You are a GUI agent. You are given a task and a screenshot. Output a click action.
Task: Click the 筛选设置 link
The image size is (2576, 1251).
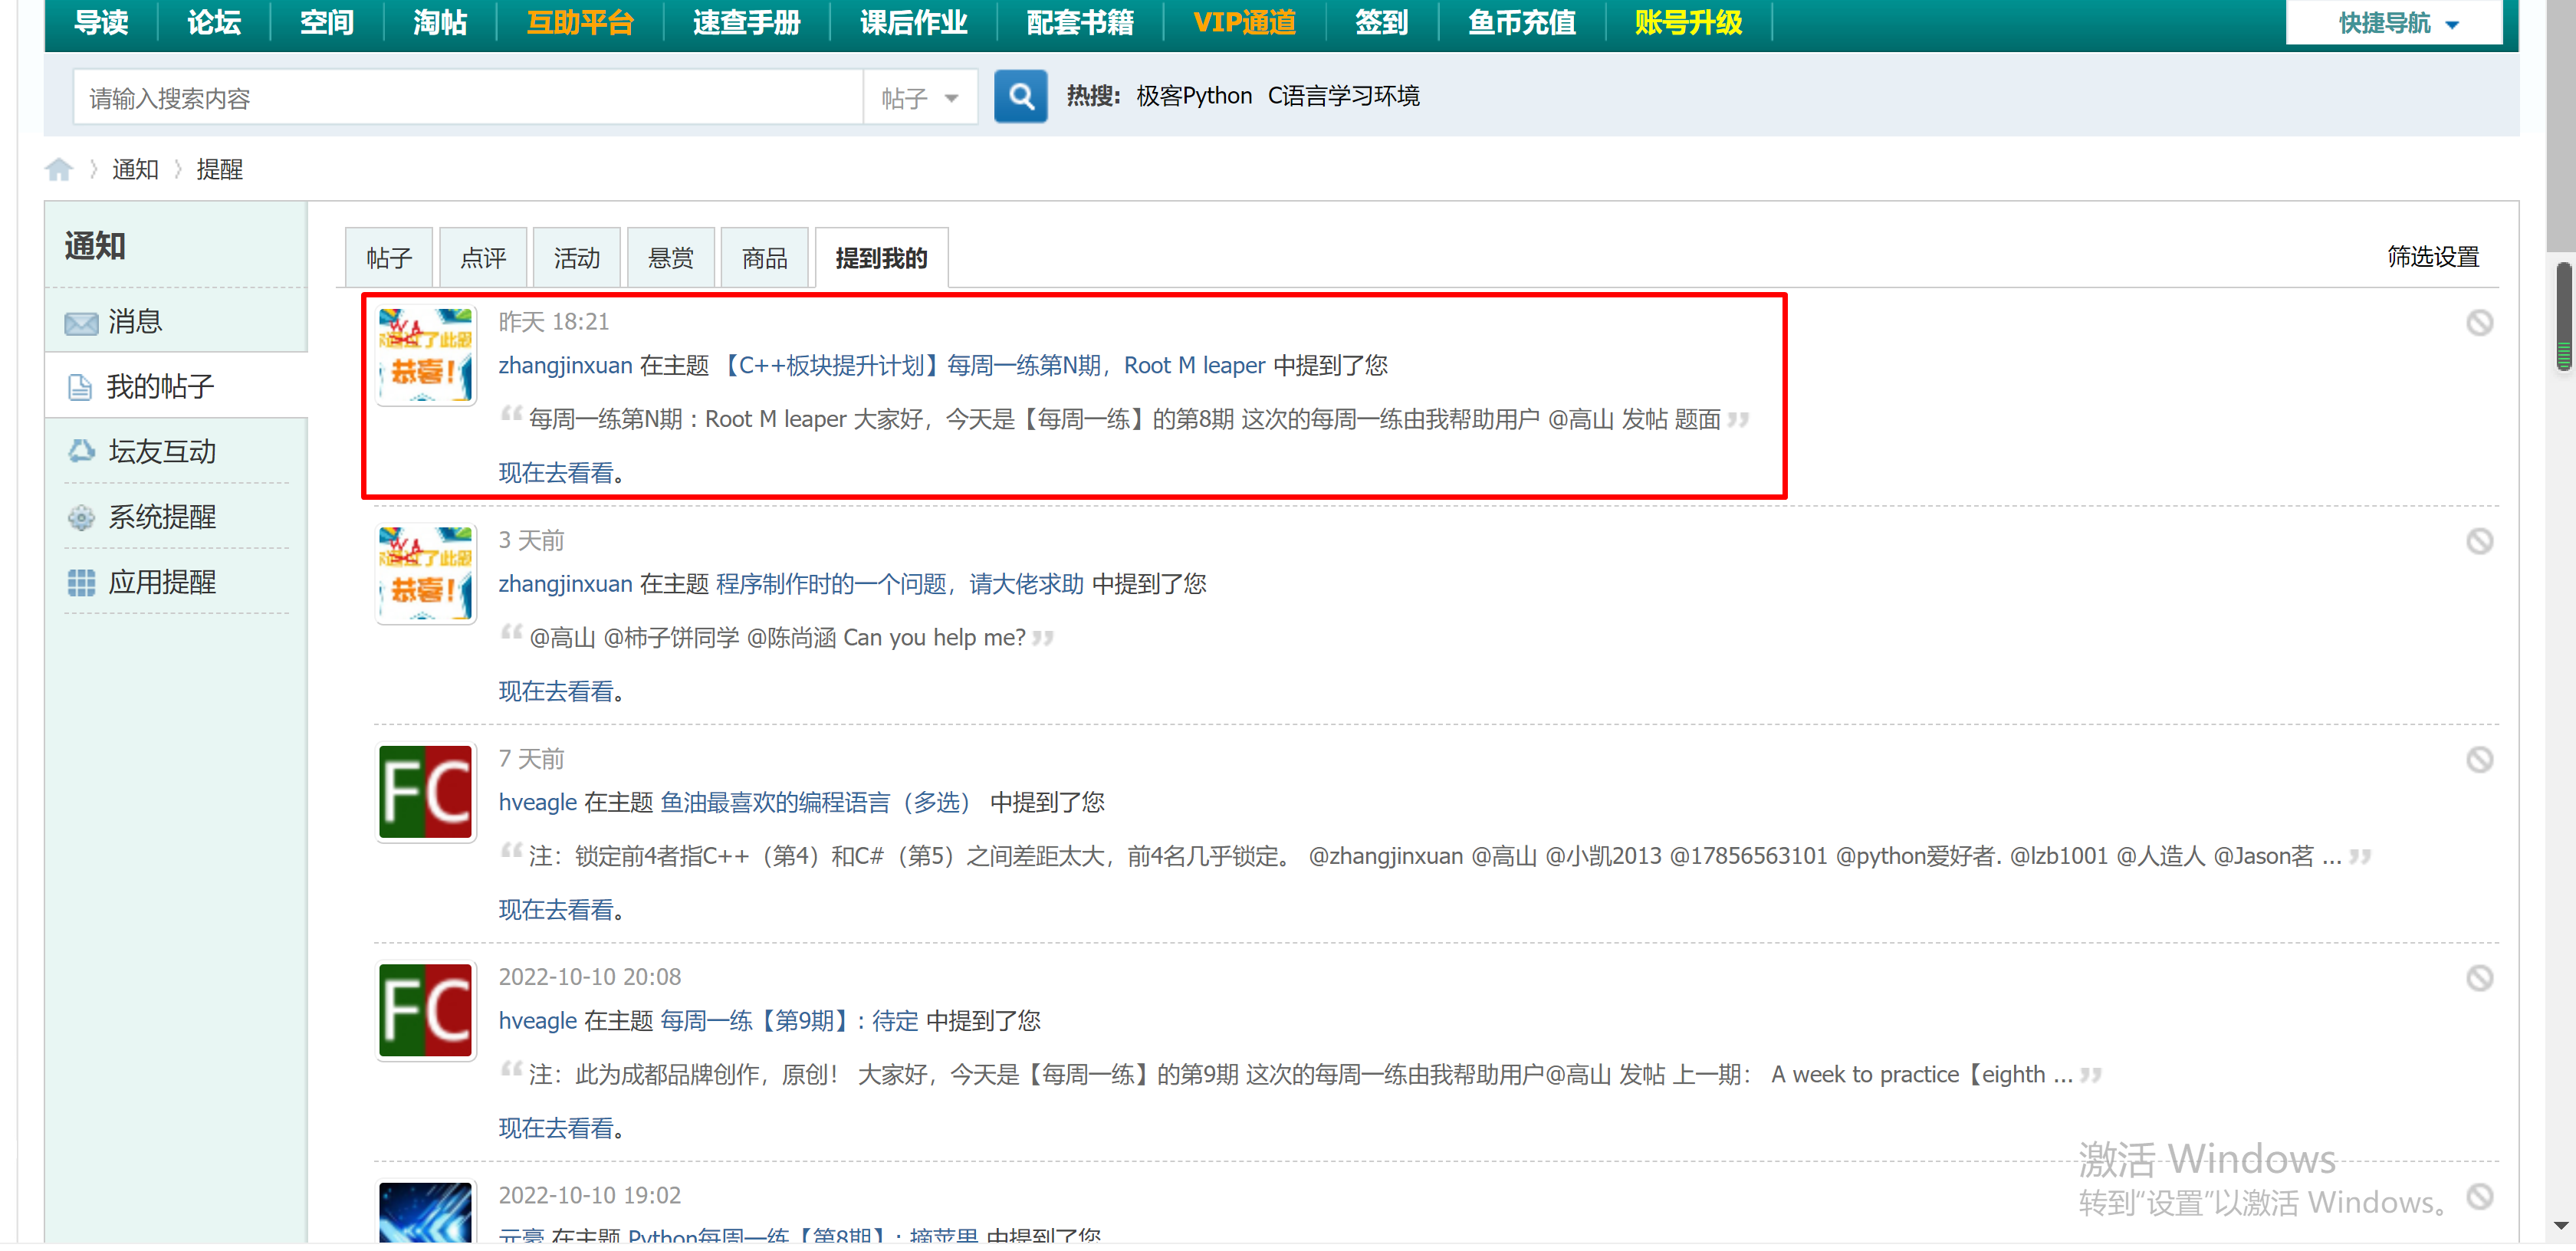click(2433, 257)
